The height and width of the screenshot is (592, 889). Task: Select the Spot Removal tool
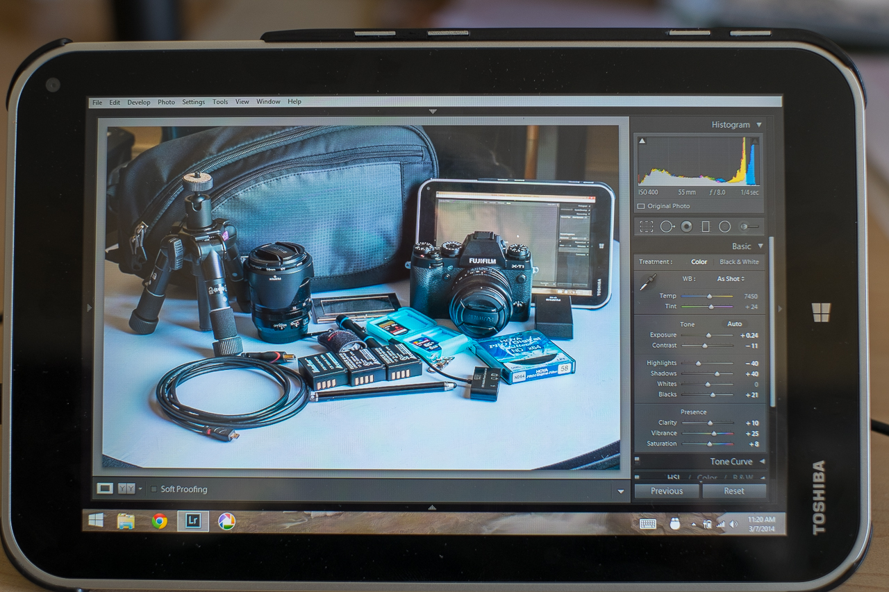(667, 226)
